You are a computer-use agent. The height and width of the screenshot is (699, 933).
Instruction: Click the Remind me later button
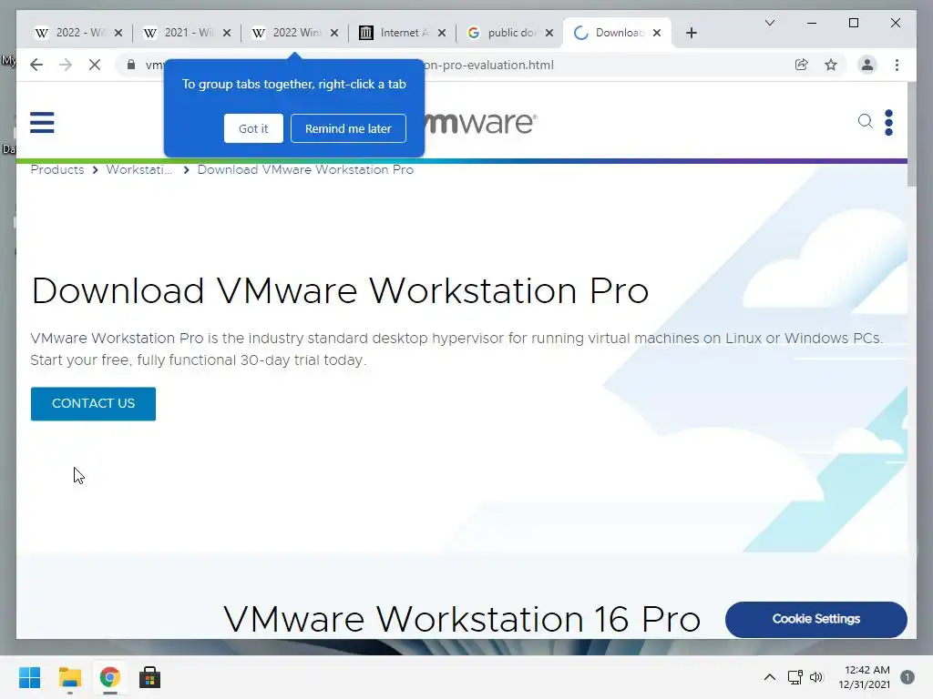(x=348, y=128)
